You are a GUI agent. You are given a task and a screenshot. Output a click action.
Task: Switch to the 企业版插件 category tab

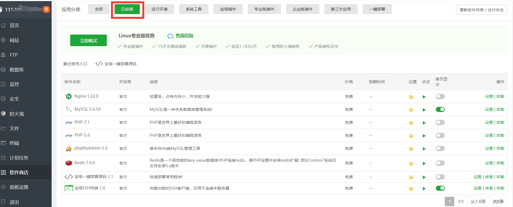[303, 9]
